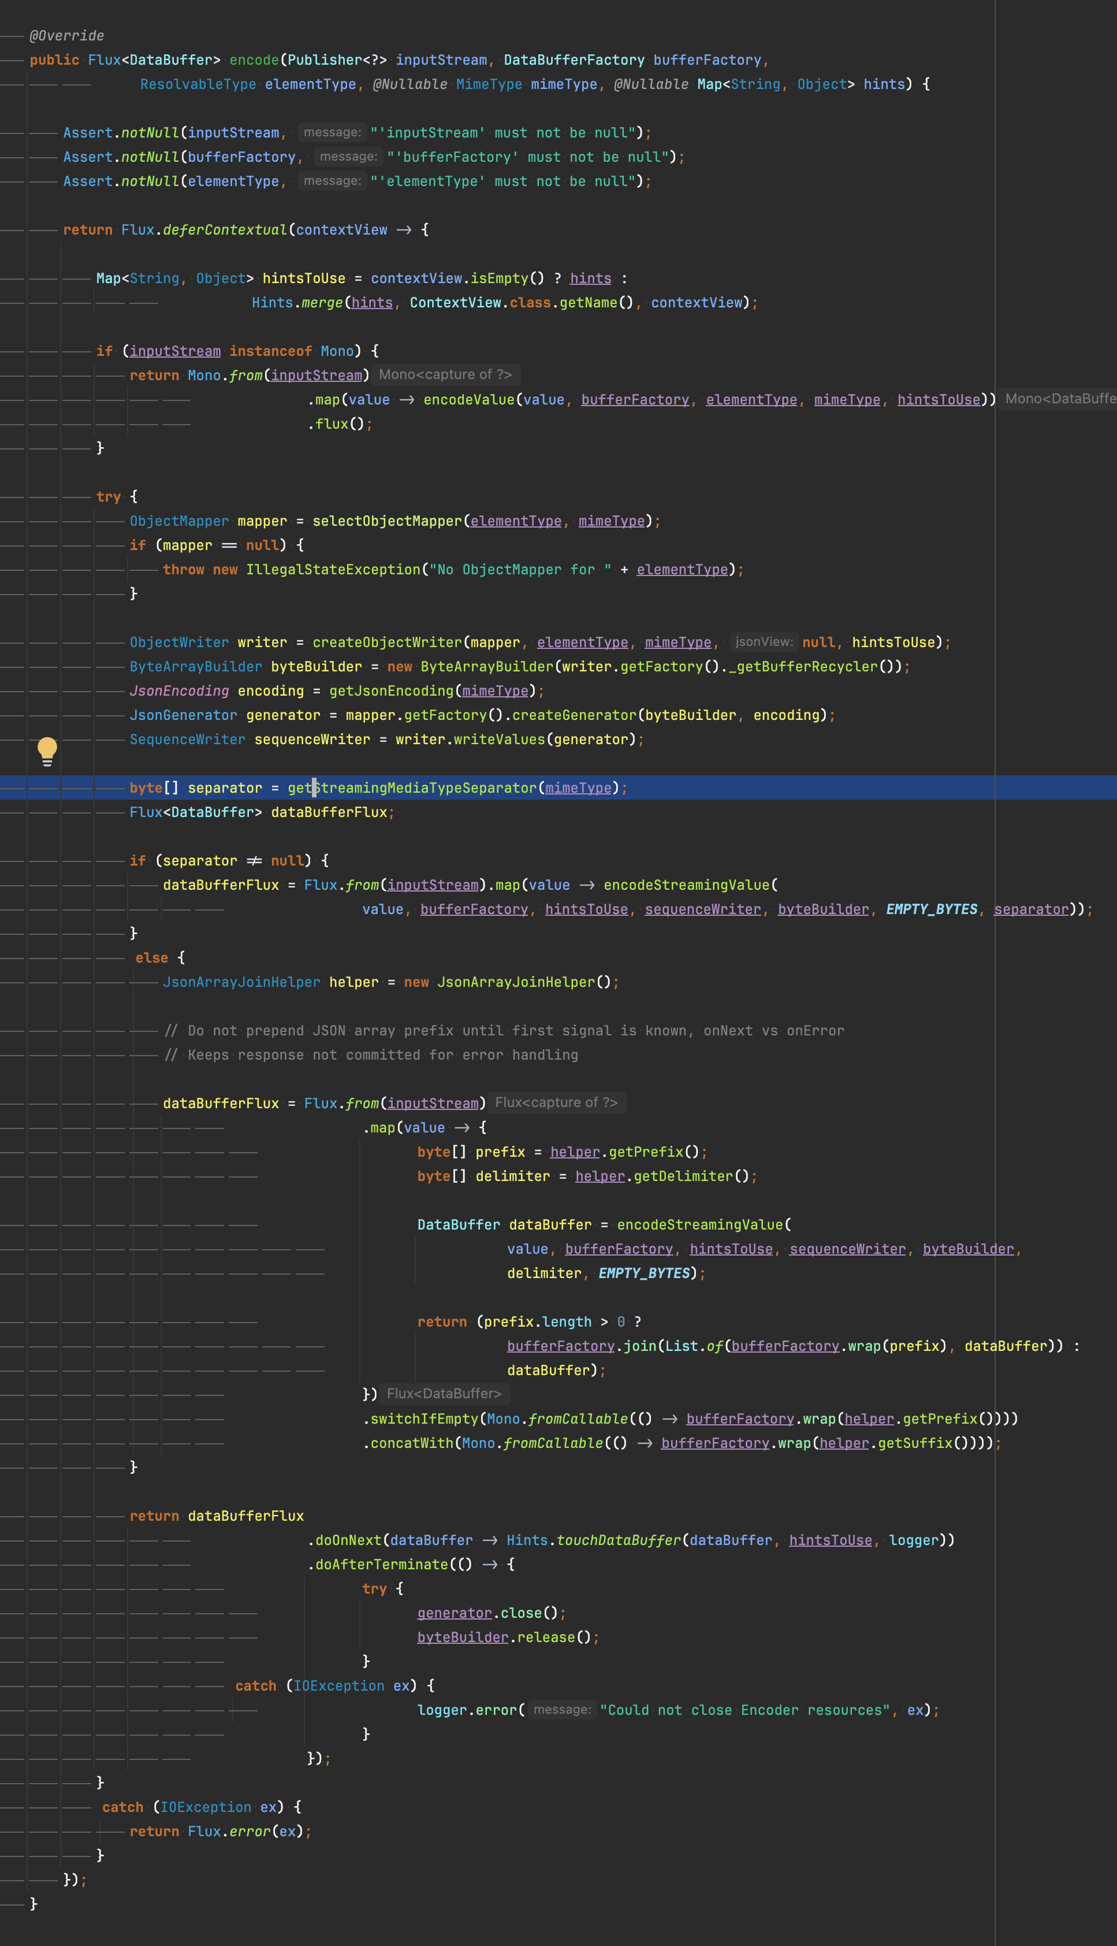
Task: Click the @Override annotation
Action: coord(67,35)
